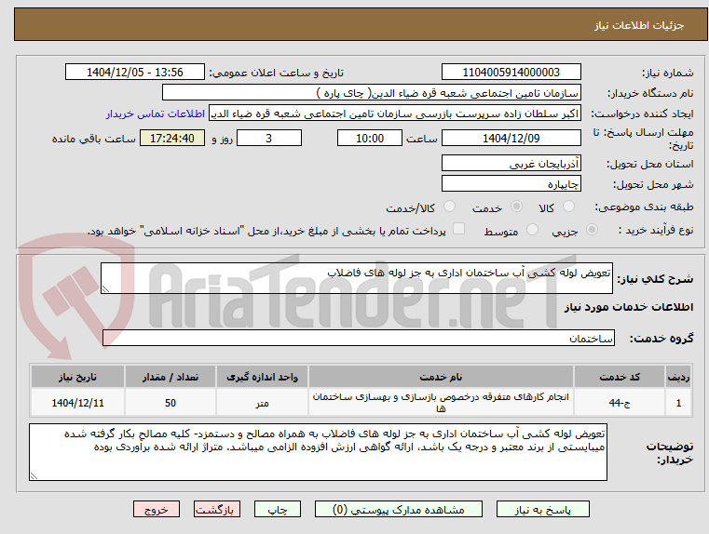Click the ایجاد کننده درخواست field

394,113
